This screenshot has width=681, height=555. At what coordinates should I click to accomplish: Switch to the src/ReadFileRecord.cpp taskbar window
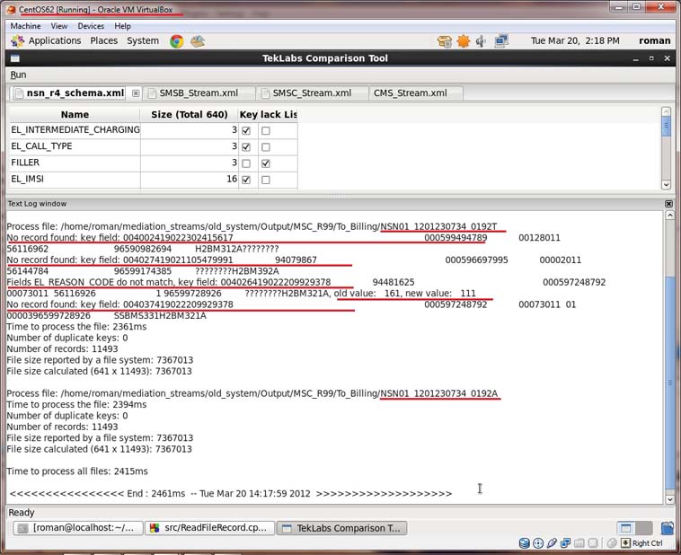point(208,528)
